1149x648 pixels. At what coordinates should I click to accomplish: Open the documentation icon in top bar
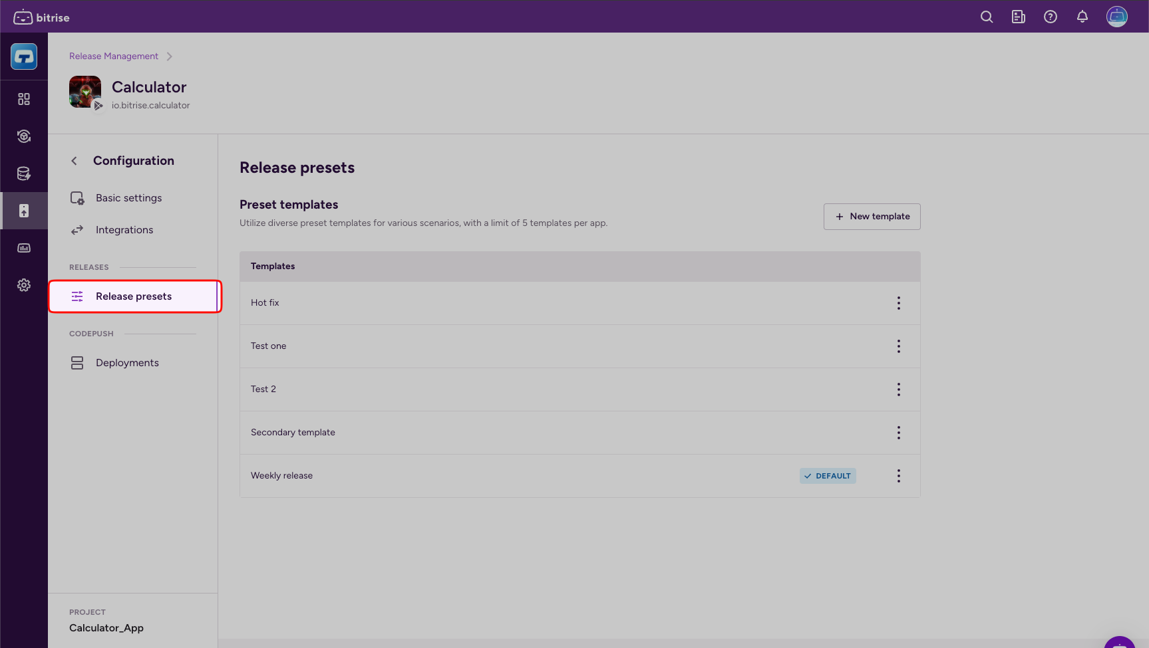(x=1019, y=17)
